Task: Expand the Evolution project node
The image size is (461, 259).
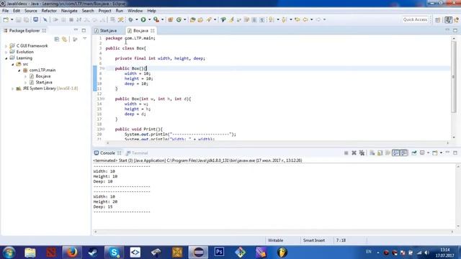Action: pyautogui.click(x=6, y=53)
